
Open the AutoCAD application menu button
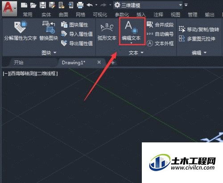[x=9, y=8]
